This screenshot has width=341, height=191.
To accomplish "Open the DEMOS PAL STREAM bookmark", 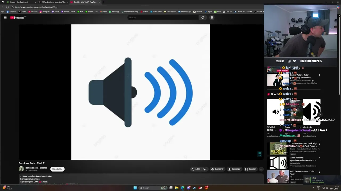I will pos(243,12).
